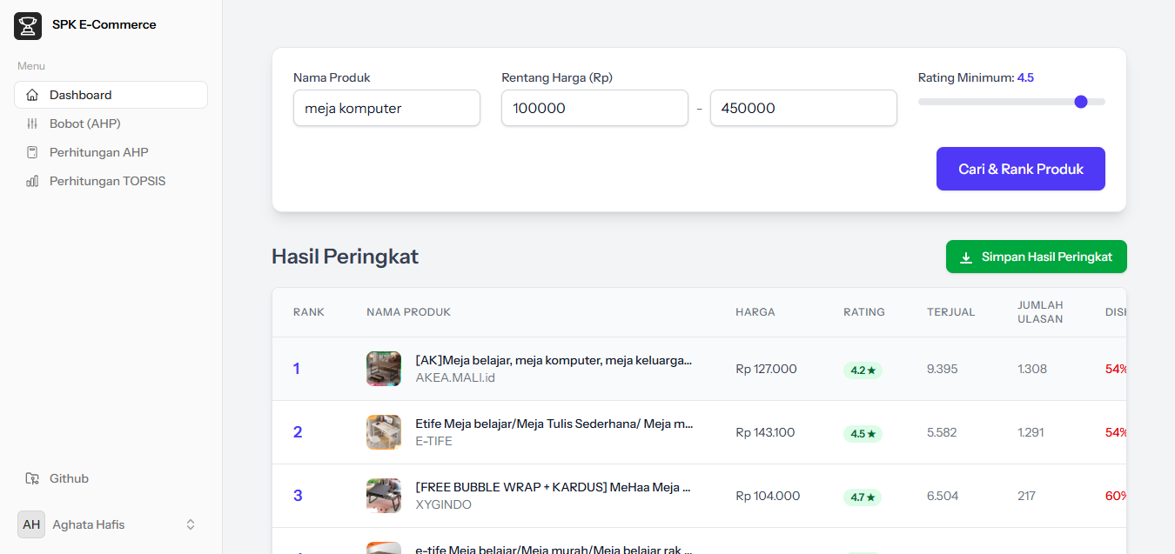The height and width of the screenshot is (554, 1175).
Task: Click the Github icon in the sidebar
Action: [32, 477]
